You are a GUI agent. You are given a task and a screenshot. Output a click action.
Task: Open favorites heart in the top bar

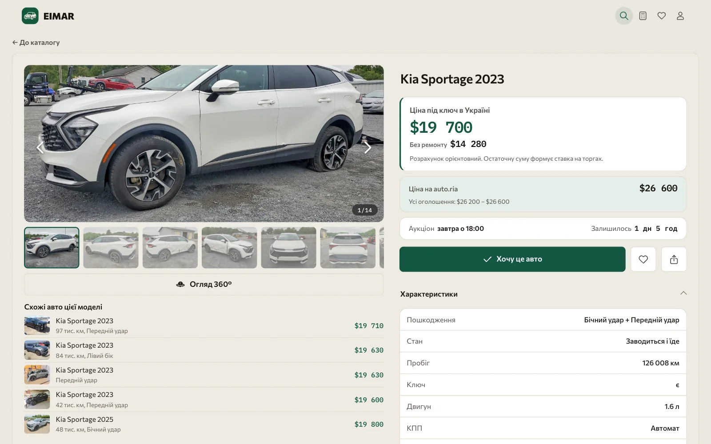tap(662, 16)
